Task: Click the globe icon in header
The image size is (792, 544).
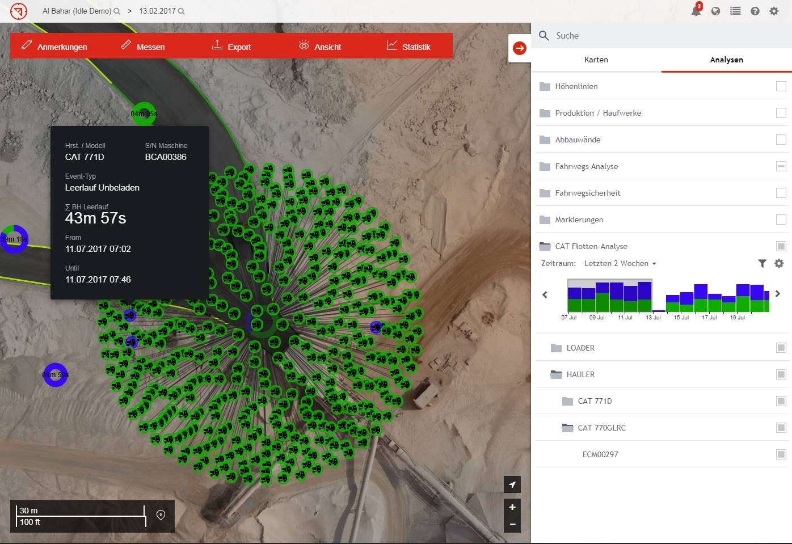Action: (715, 11)
